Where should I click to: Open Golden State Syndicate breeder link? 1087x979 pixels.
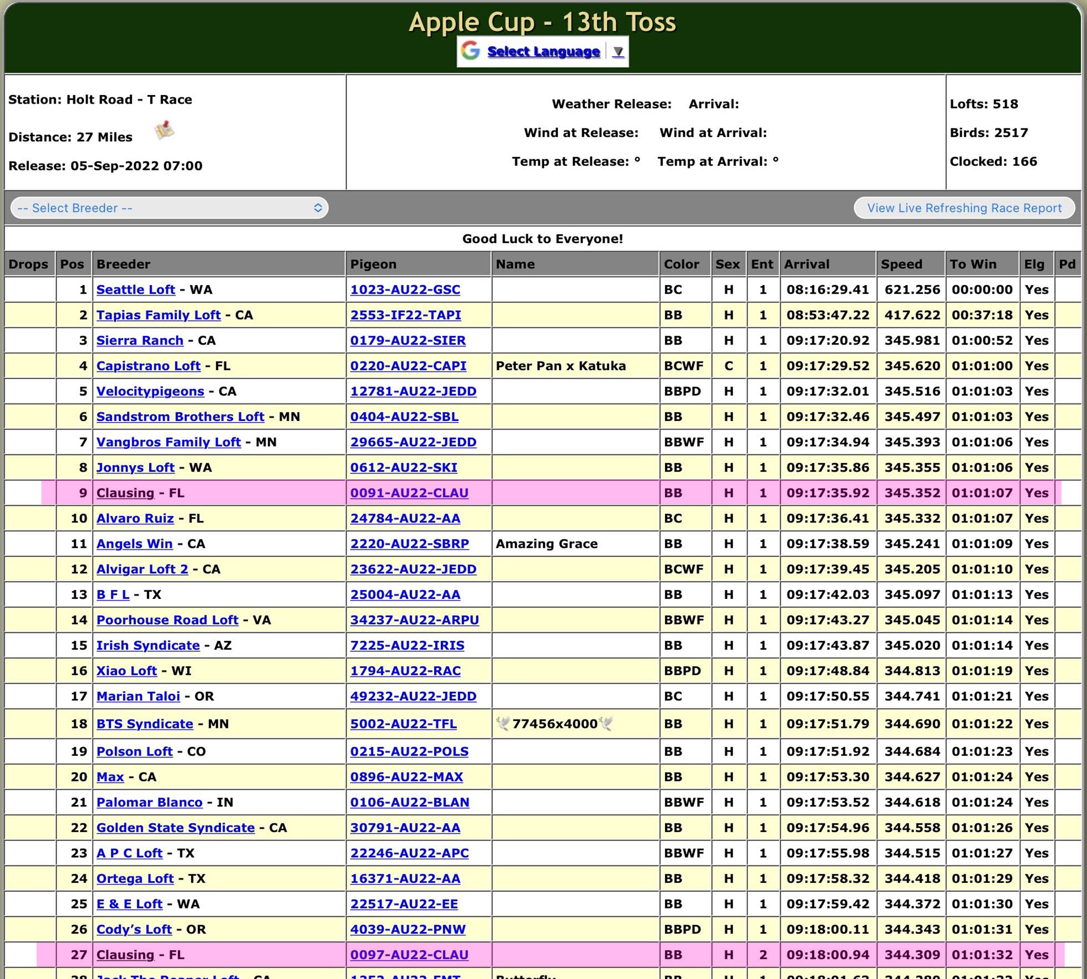click(175, 828)
